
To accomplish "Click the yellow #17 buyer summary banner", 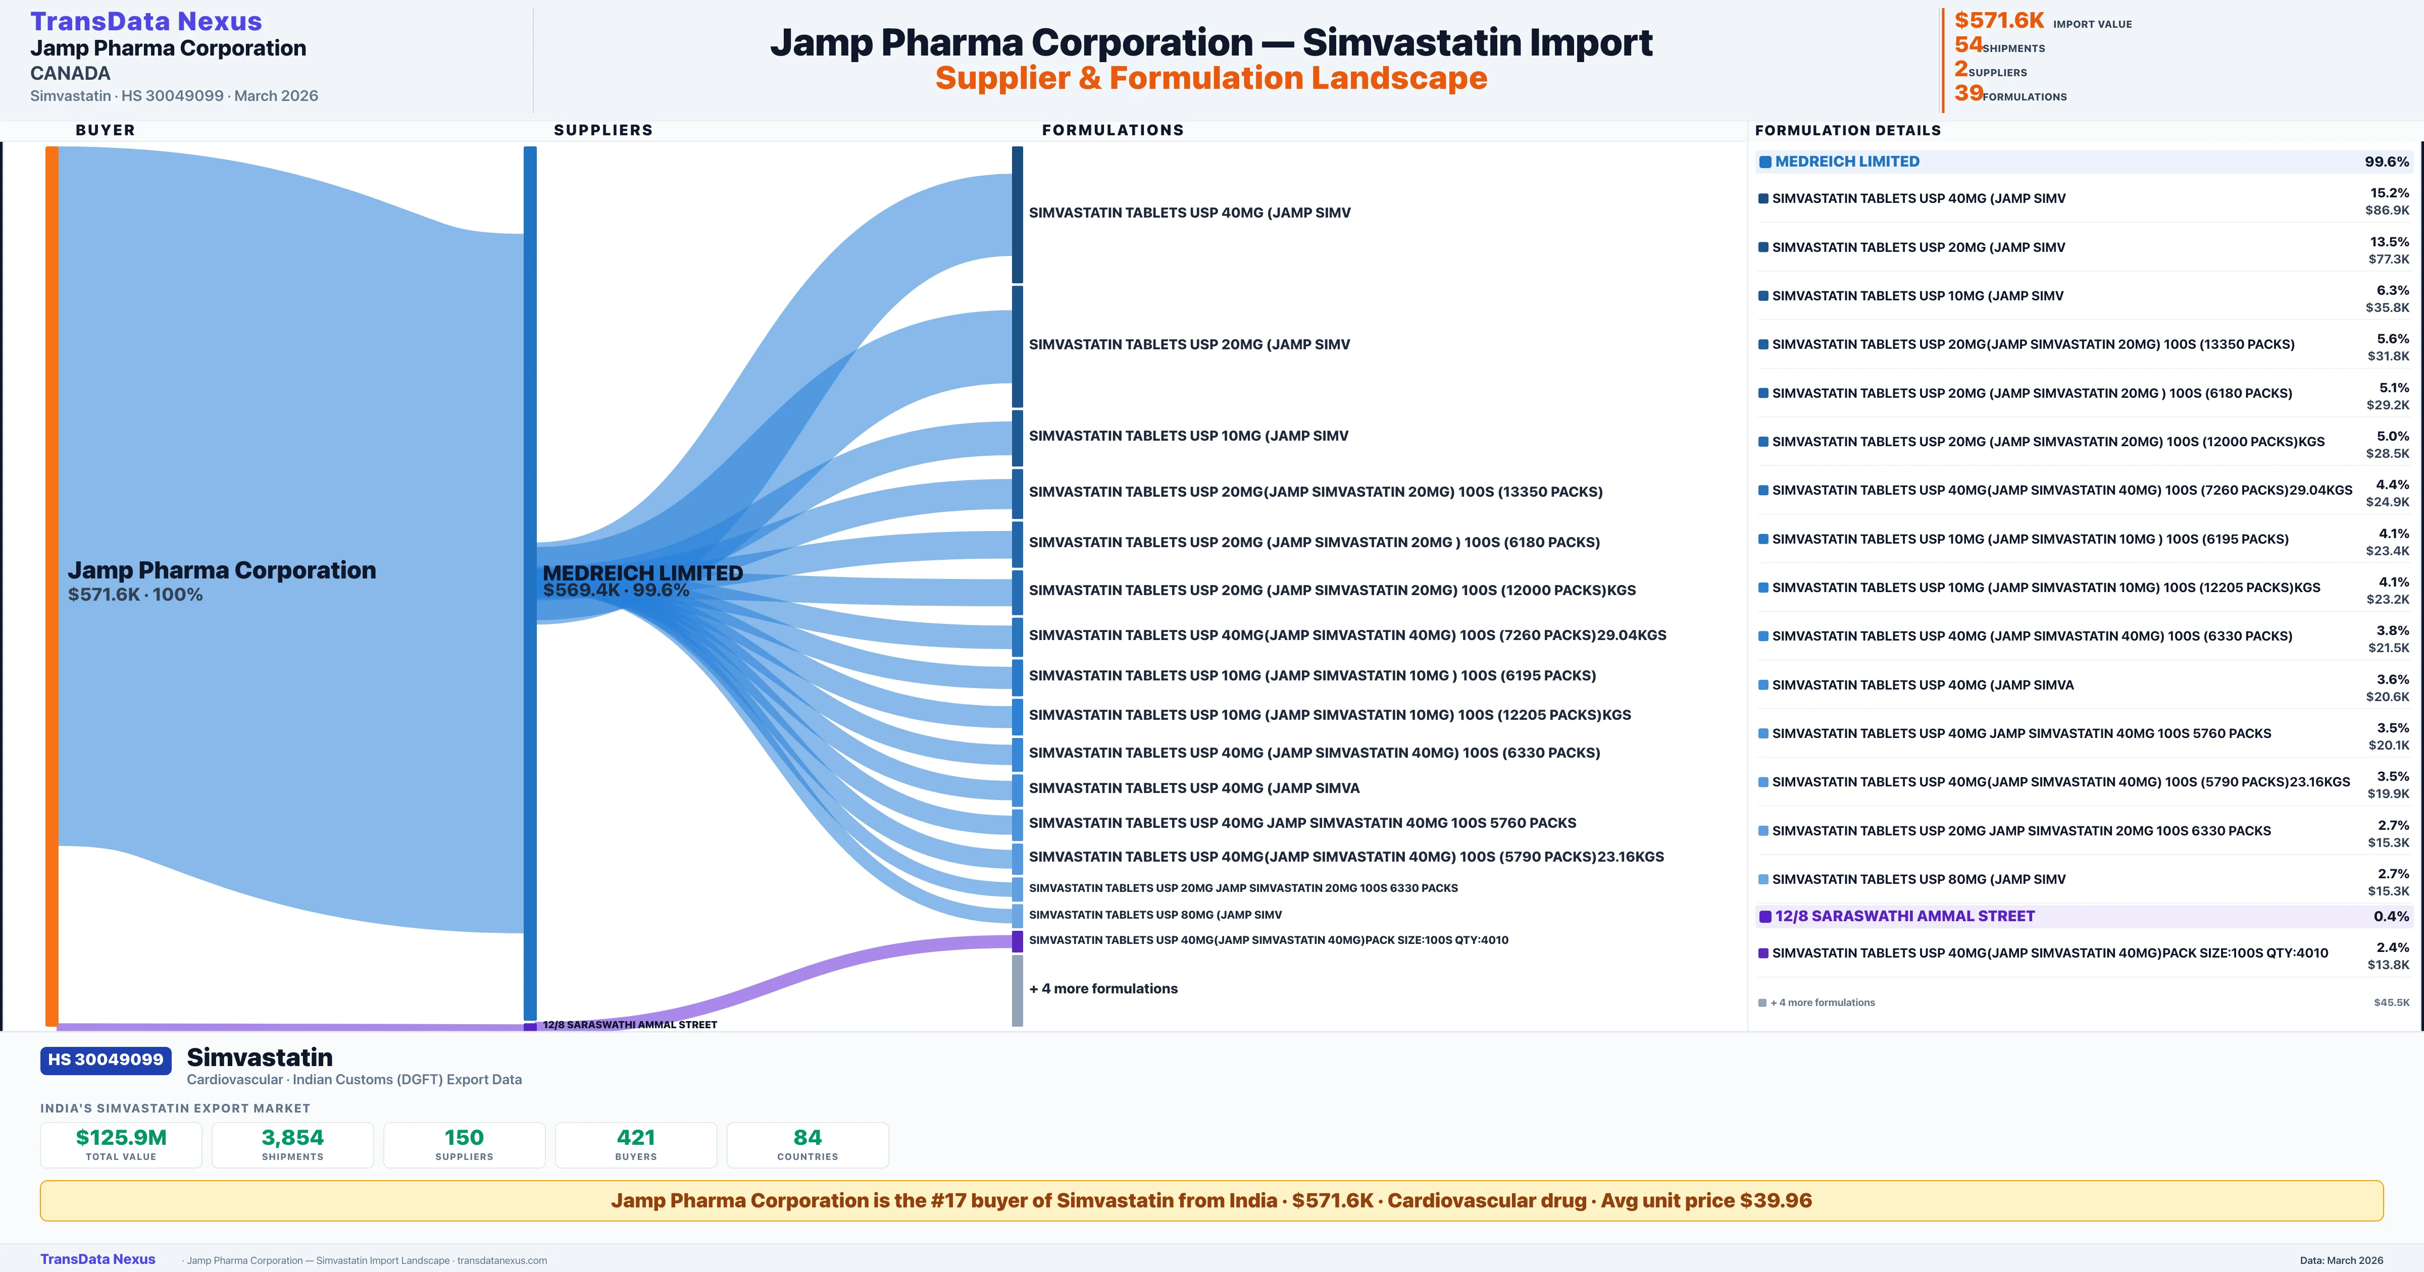I will pyautogui.click(x=1211, y=1200).
